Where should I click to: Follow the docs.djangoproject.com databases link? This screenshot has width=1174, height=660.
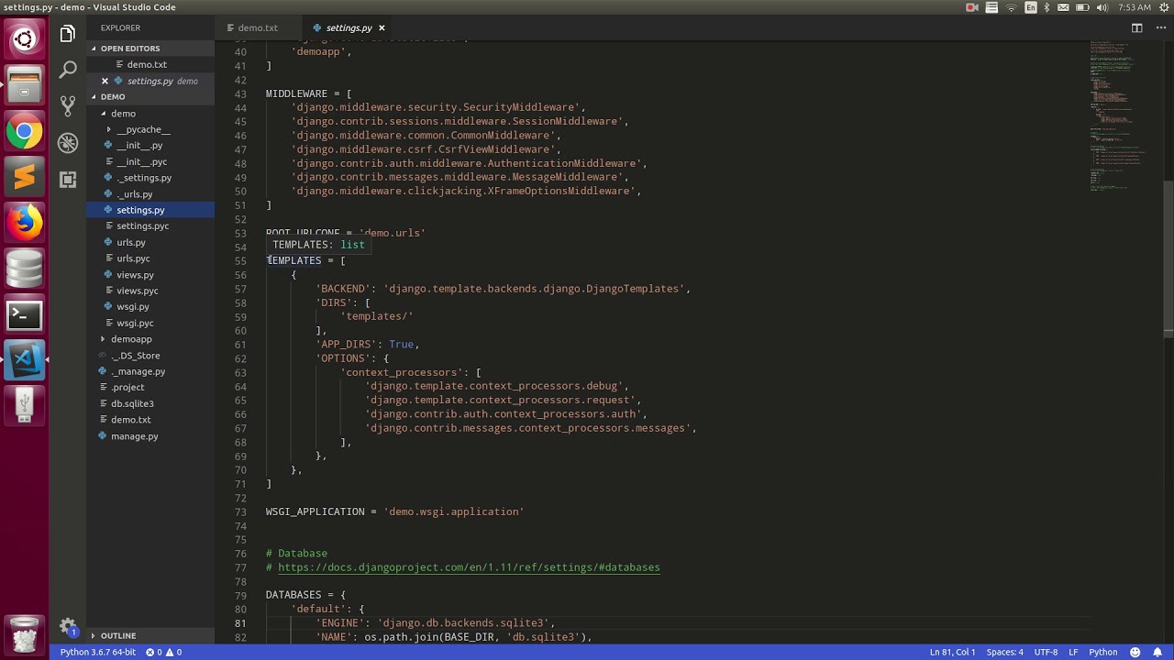[469, 567]
